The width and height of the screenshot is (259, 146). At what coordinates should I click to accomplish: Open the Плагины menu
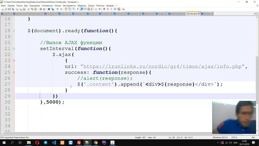coord(100,6)
